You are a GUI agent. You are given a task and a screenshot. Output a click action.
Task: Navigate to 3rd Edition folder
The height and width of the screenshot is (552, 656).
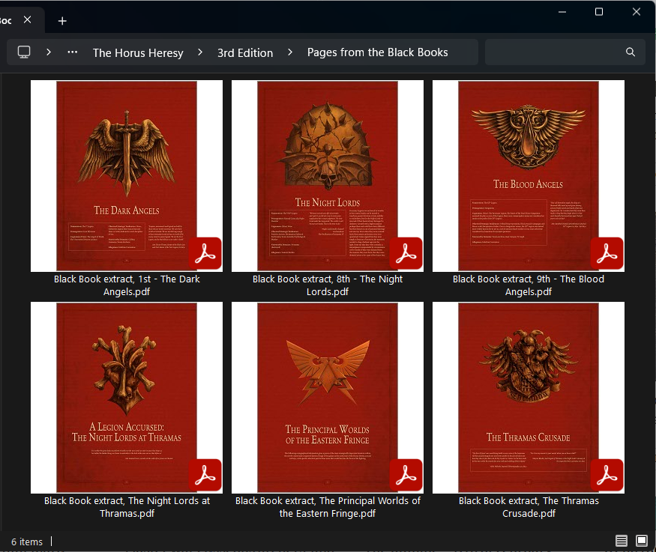(245, 52)
